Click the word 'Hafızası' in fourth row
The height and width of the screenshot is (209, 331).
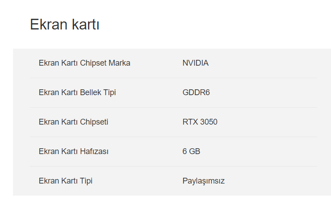[94, 151]
